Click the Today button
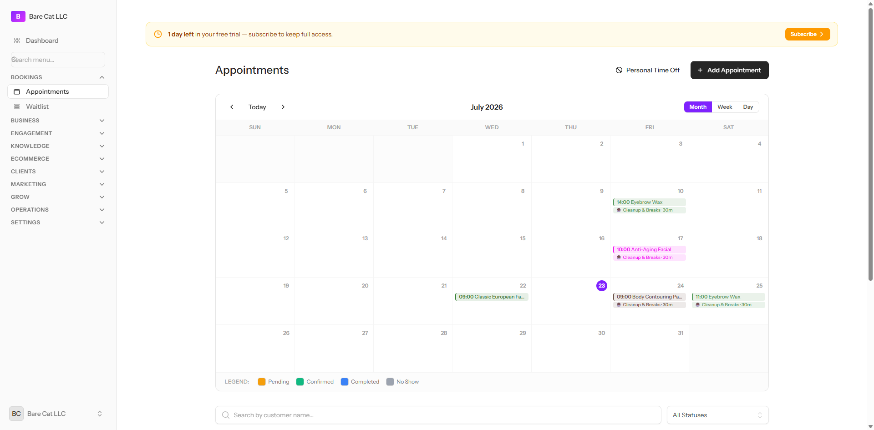Image resolution: width=874 pixels, height=430 pixels. (x=257, y=107)
